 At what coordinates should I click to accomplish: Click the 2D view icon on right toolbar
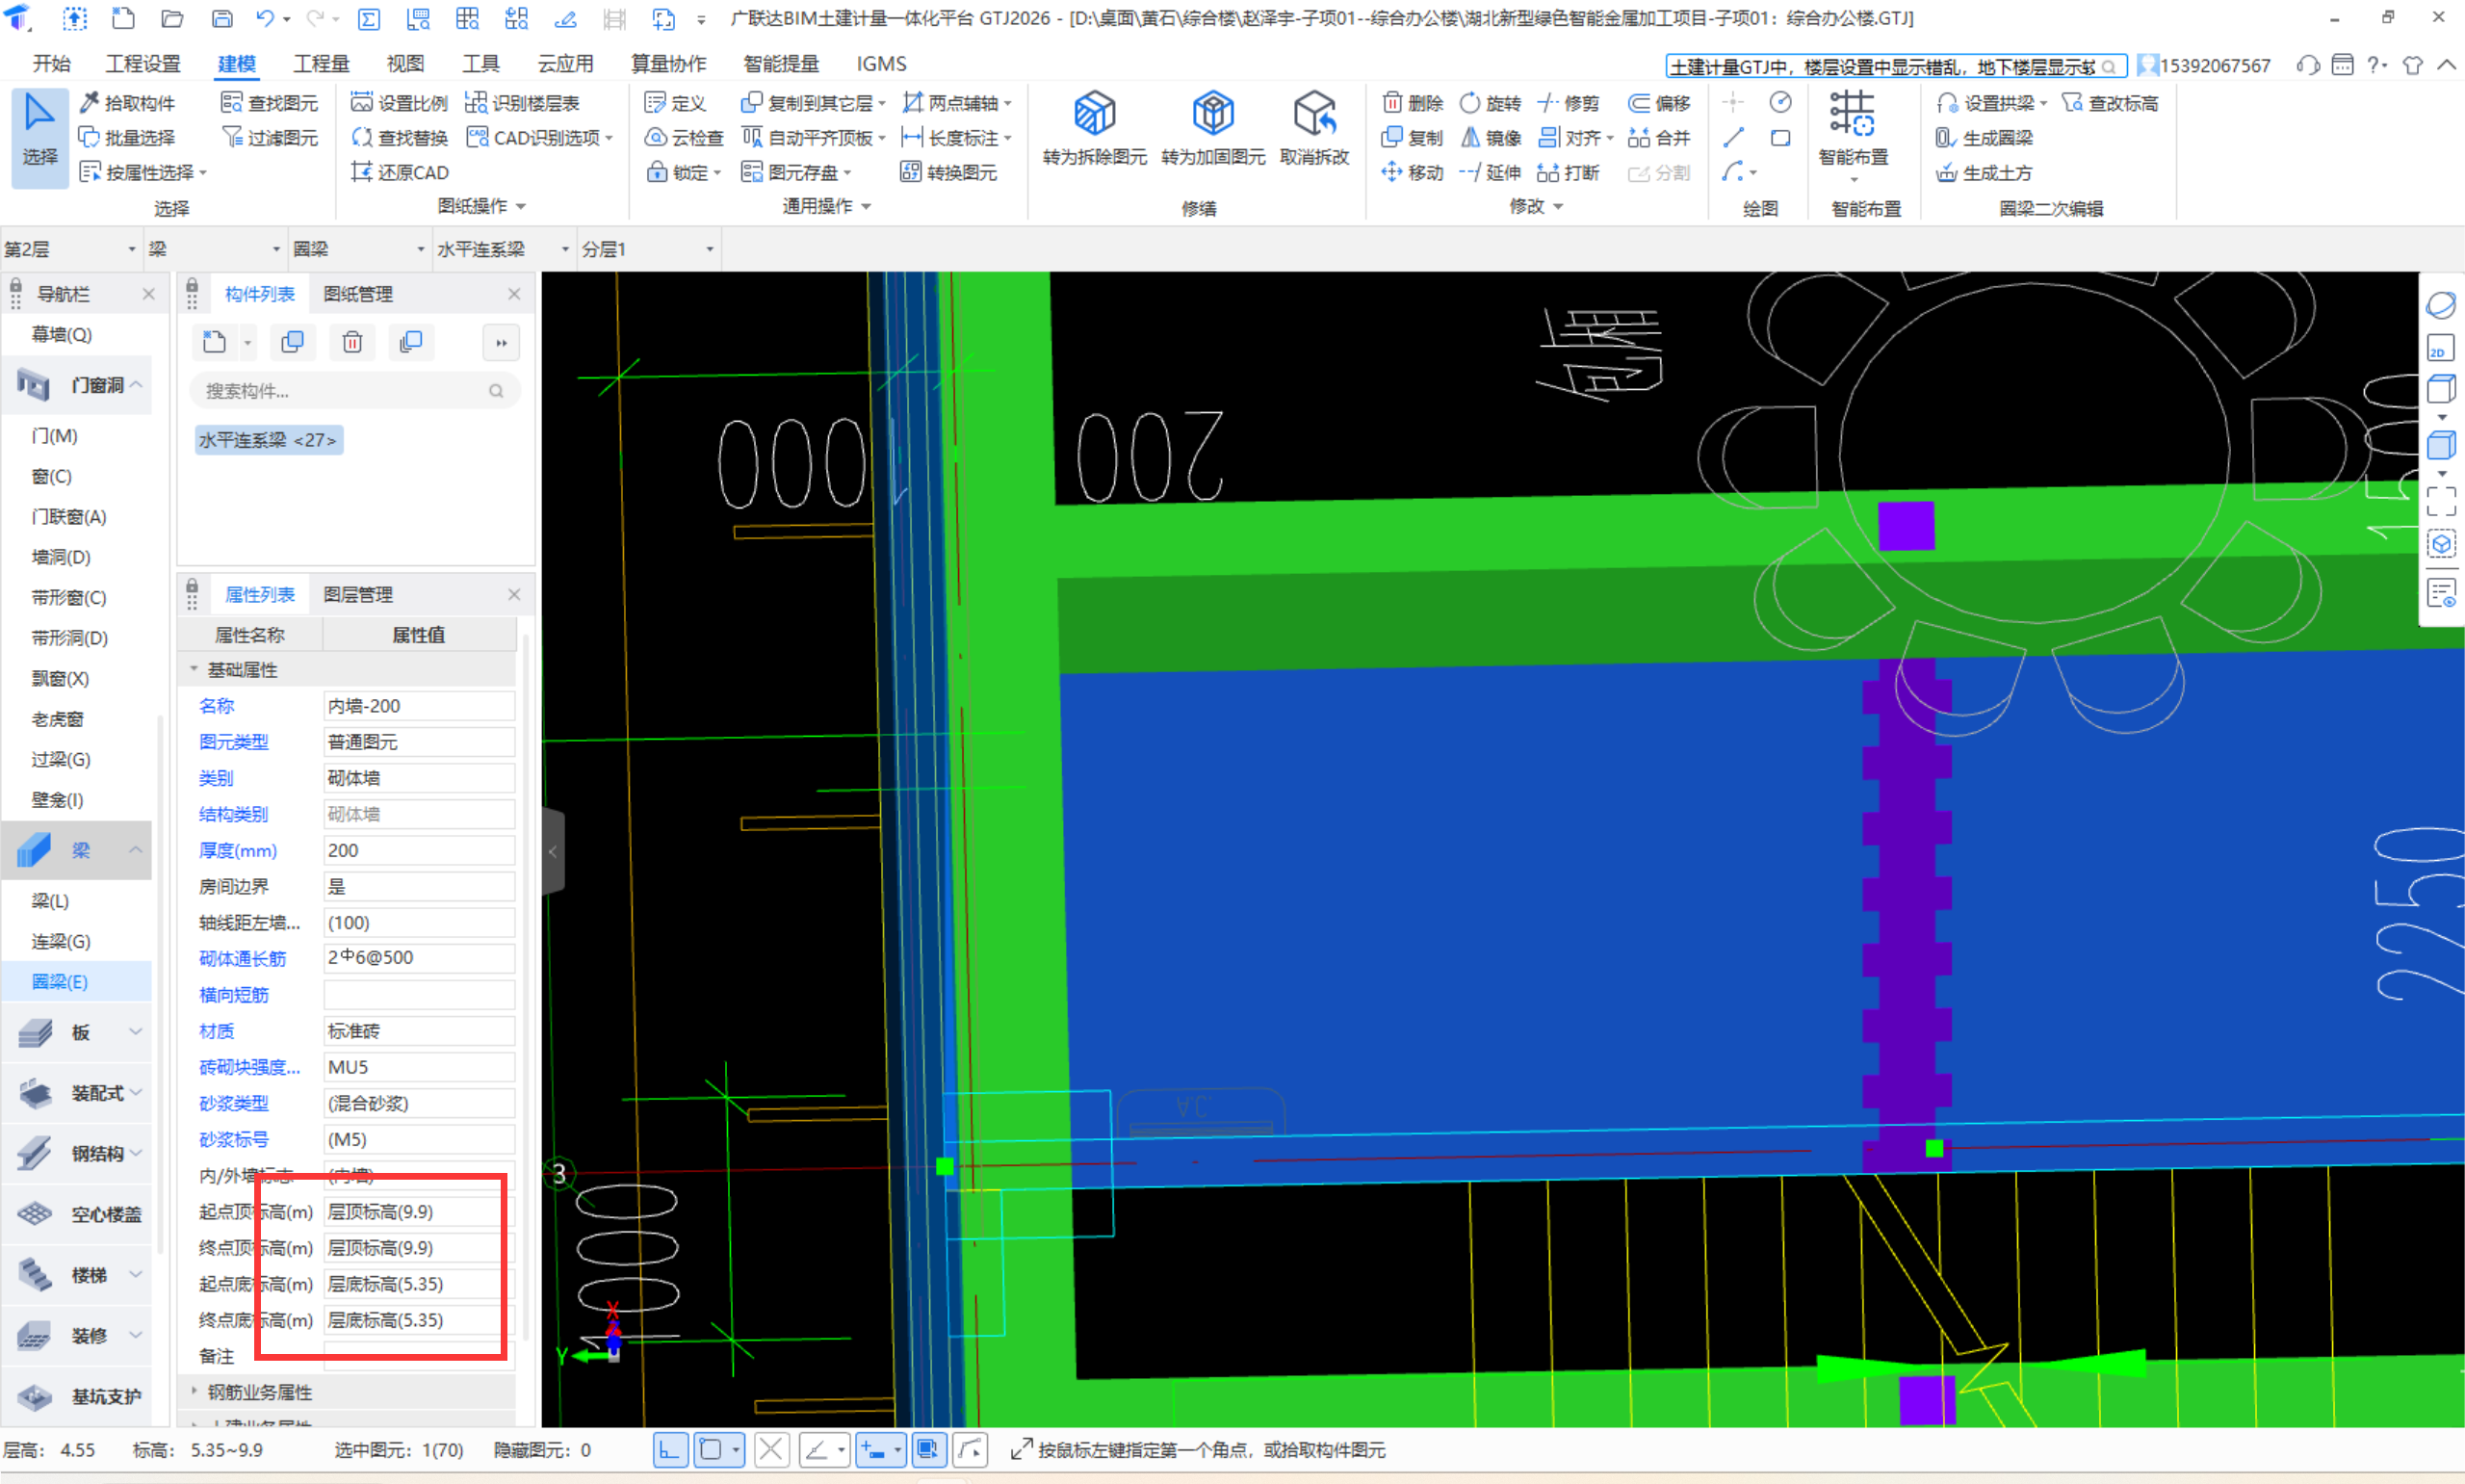[x=2440, y=349]
